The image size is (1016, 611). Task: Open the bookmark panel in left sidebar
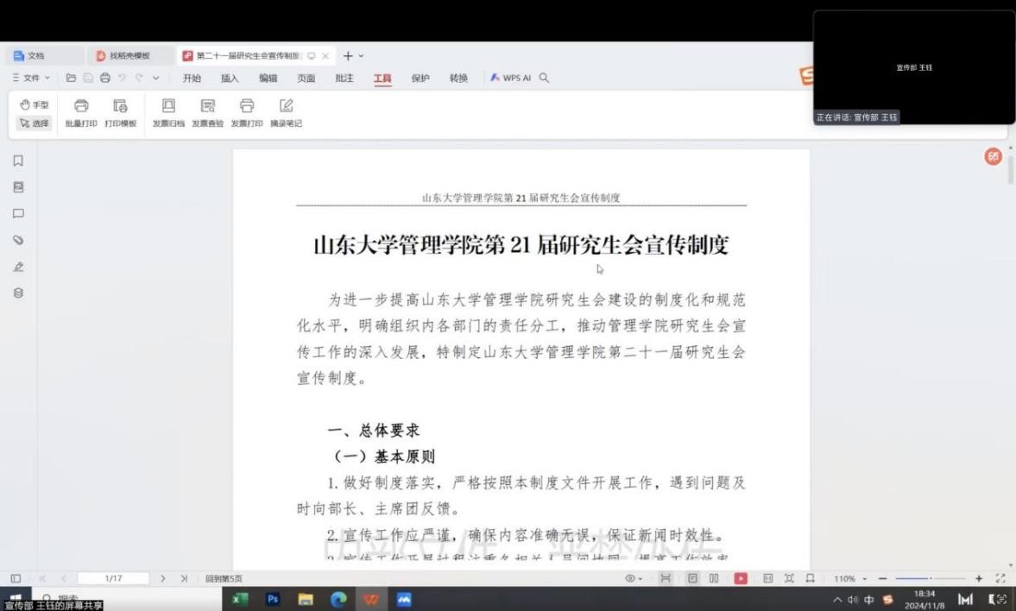[18, 161]
